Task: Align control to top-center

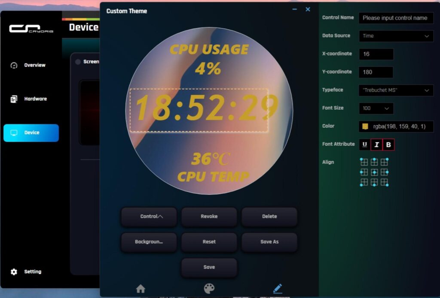Action: (374, 162)
